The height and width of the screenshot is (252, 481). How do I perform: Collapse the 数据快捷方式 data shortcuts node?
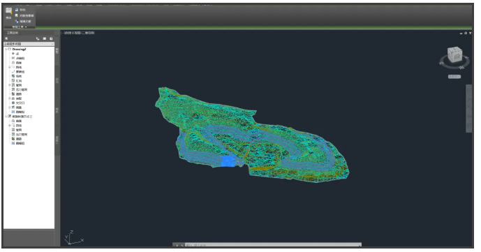point(6,117)
